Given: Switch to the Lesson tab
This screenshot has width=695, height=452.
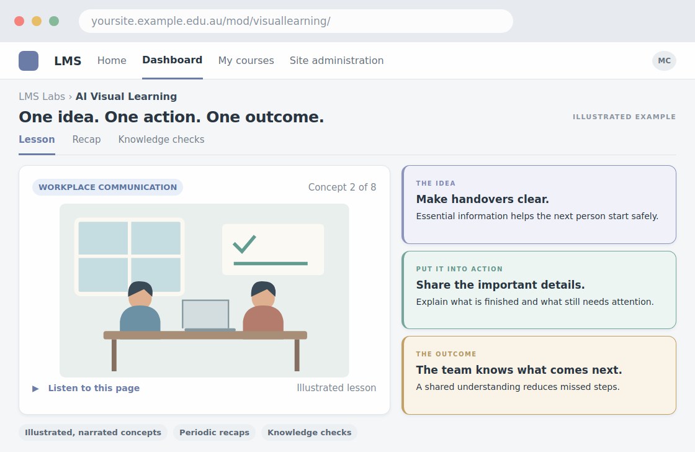Looking at the screenshot, I should pos(37,139).
